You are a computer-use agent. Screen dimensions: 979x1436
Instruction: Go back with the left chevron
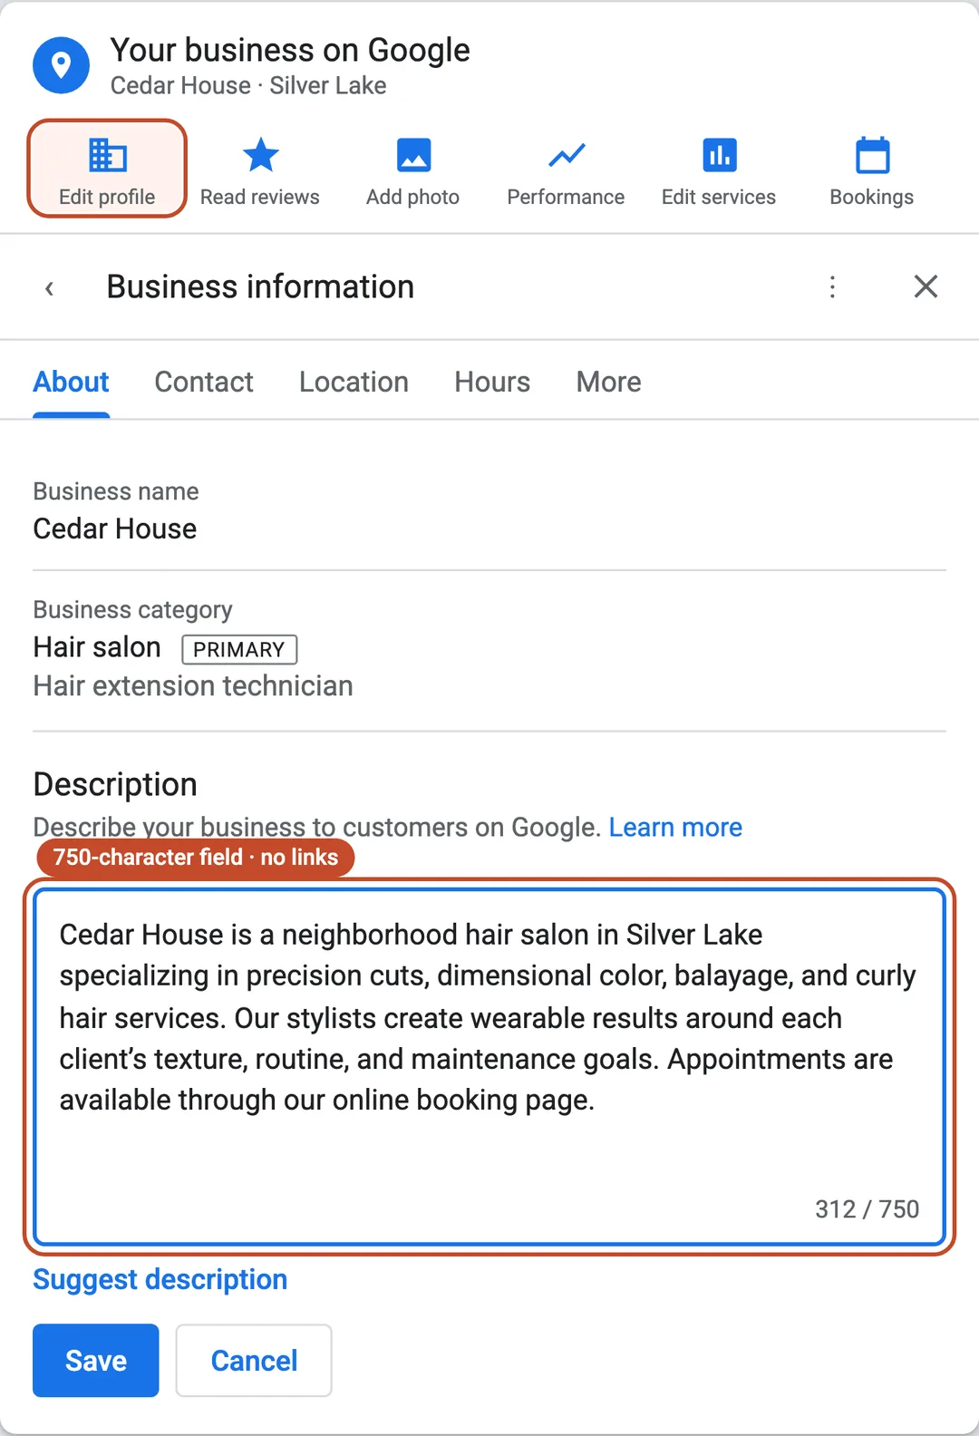50,288
